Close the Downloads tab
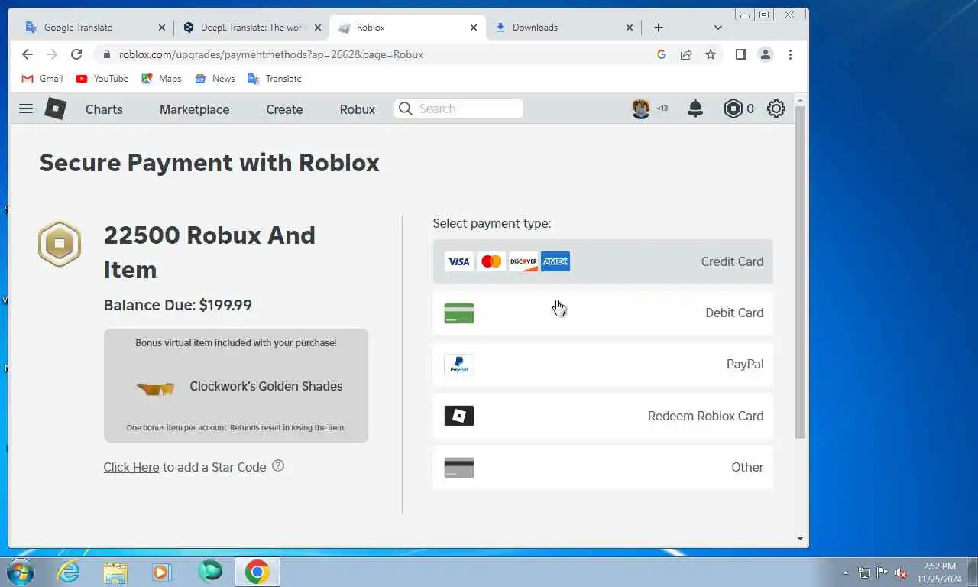 pyautogui.click(x=629, y=28)
